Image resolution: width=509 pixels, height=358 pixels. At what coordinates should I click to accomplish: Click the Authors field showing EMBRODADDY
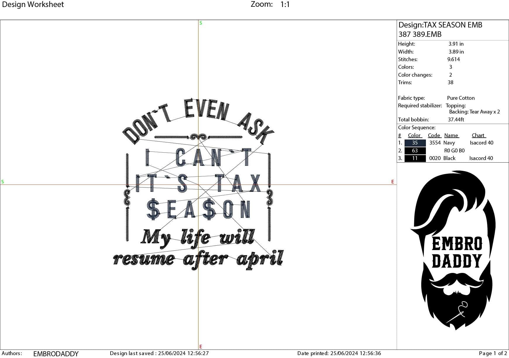[56, 353]
